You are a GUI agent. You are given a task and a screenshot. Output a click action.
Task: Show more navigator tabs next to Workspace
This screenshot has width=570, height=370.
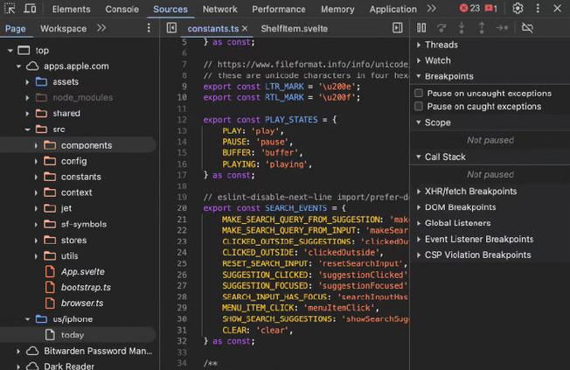(101, 28)
